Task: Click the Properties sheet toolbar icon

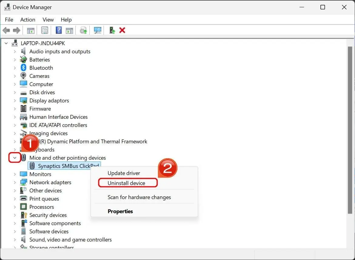Action: (x=45, y=30)
